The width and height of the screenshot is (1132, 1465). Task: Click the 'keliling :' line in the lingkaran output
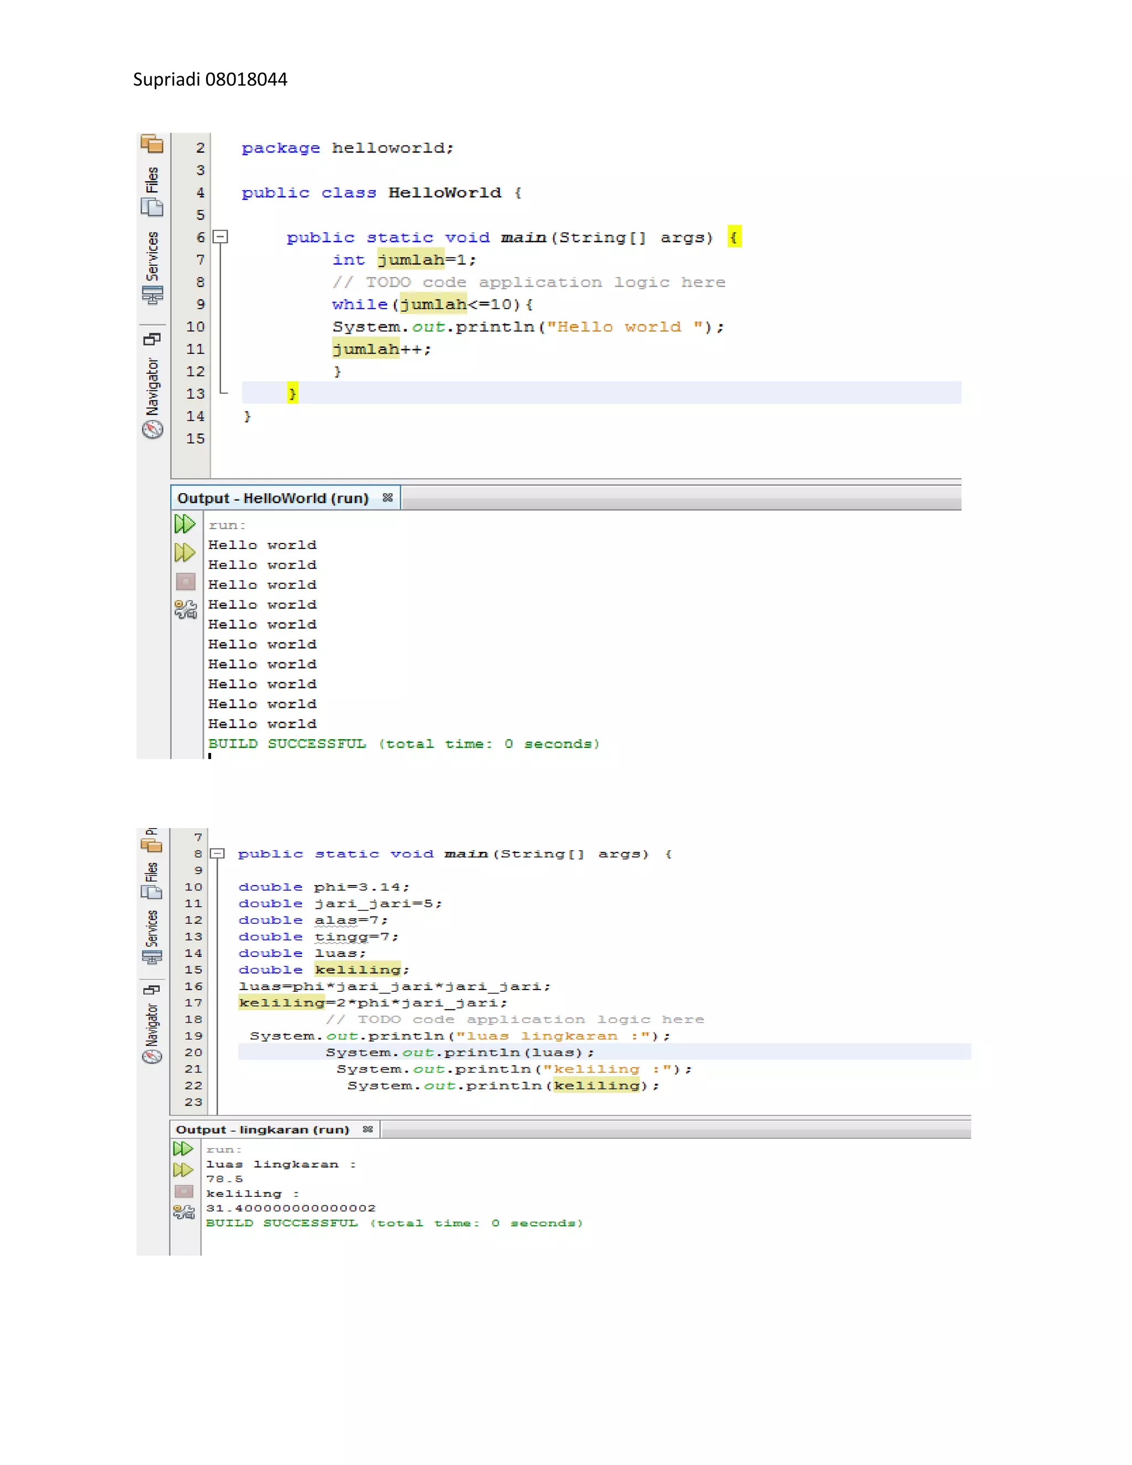[x=252, y=1194]
